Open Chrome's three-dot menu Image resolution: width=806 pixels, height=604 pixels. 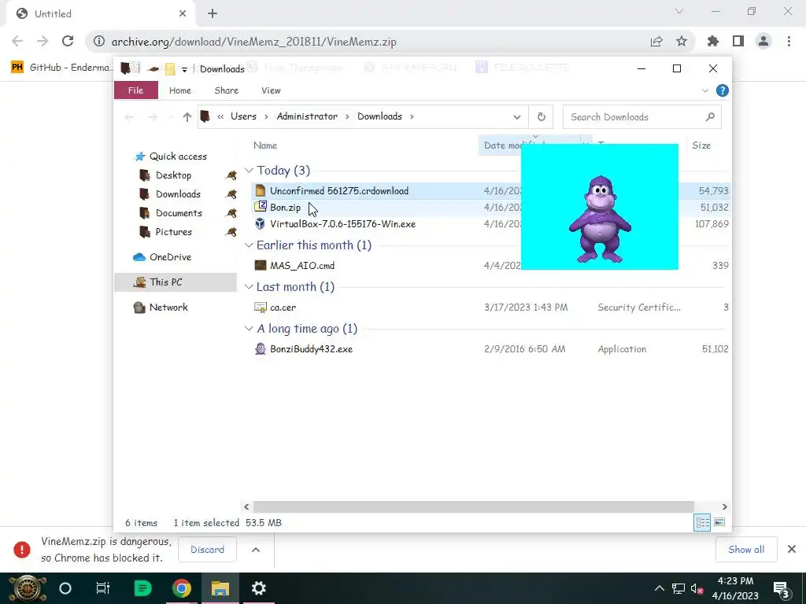[x=789, y=41]
